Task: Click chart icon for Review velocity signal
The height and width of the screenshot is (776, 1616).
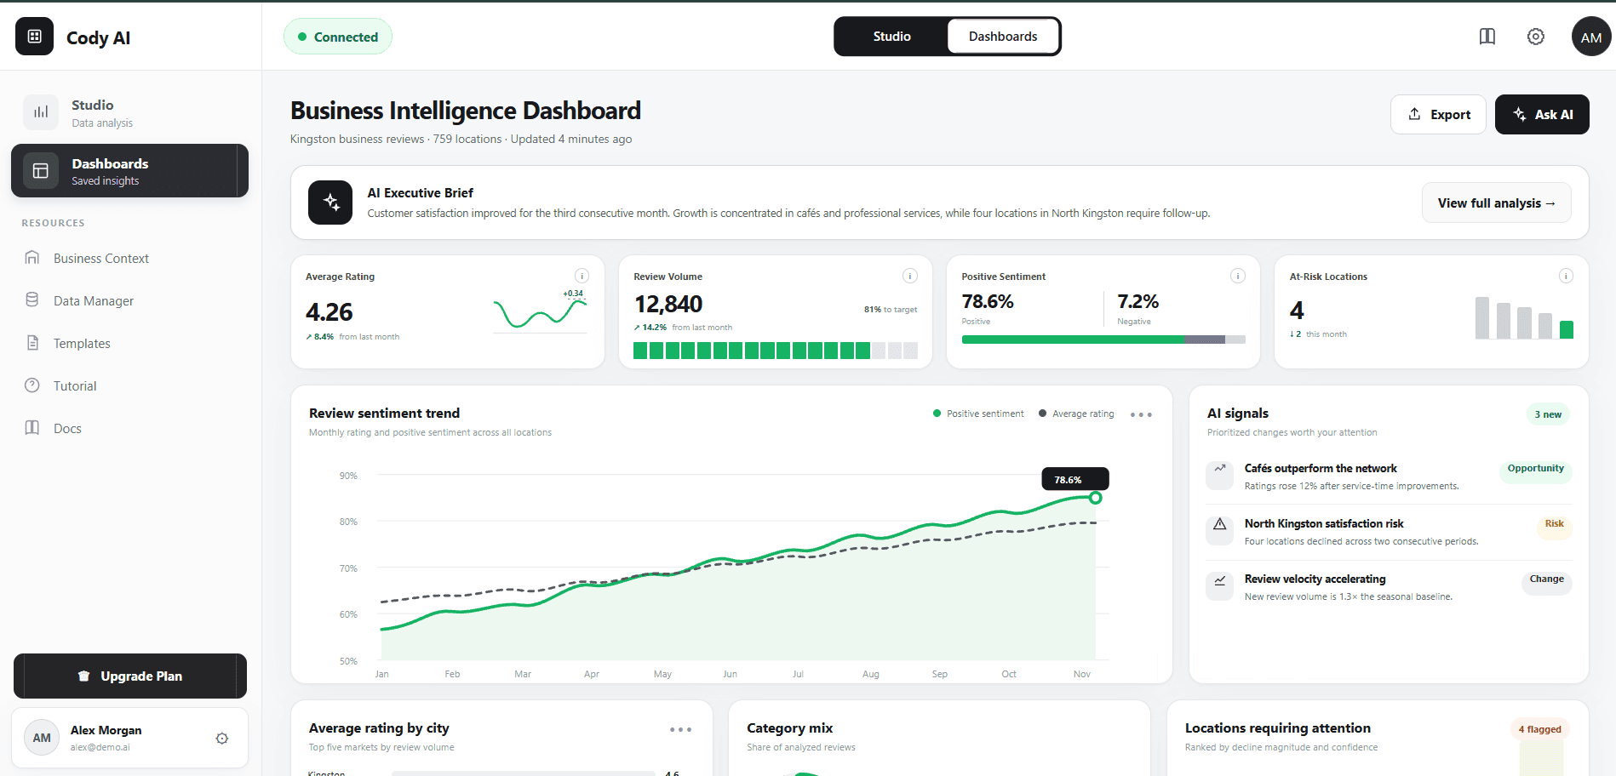Action: [1219, 586]
